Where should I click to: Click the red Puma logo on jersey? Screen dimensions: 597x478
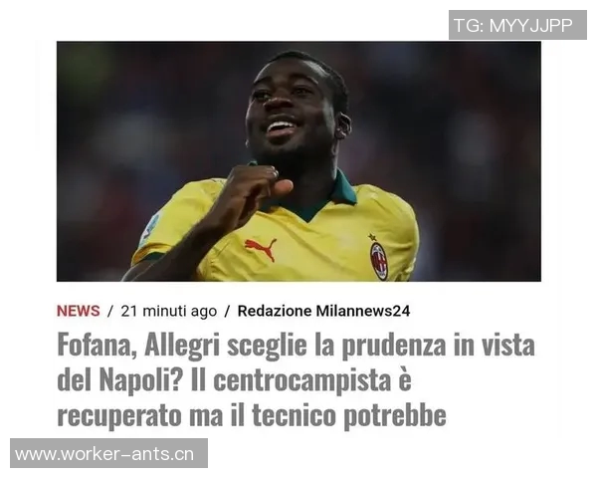(261, 248)
